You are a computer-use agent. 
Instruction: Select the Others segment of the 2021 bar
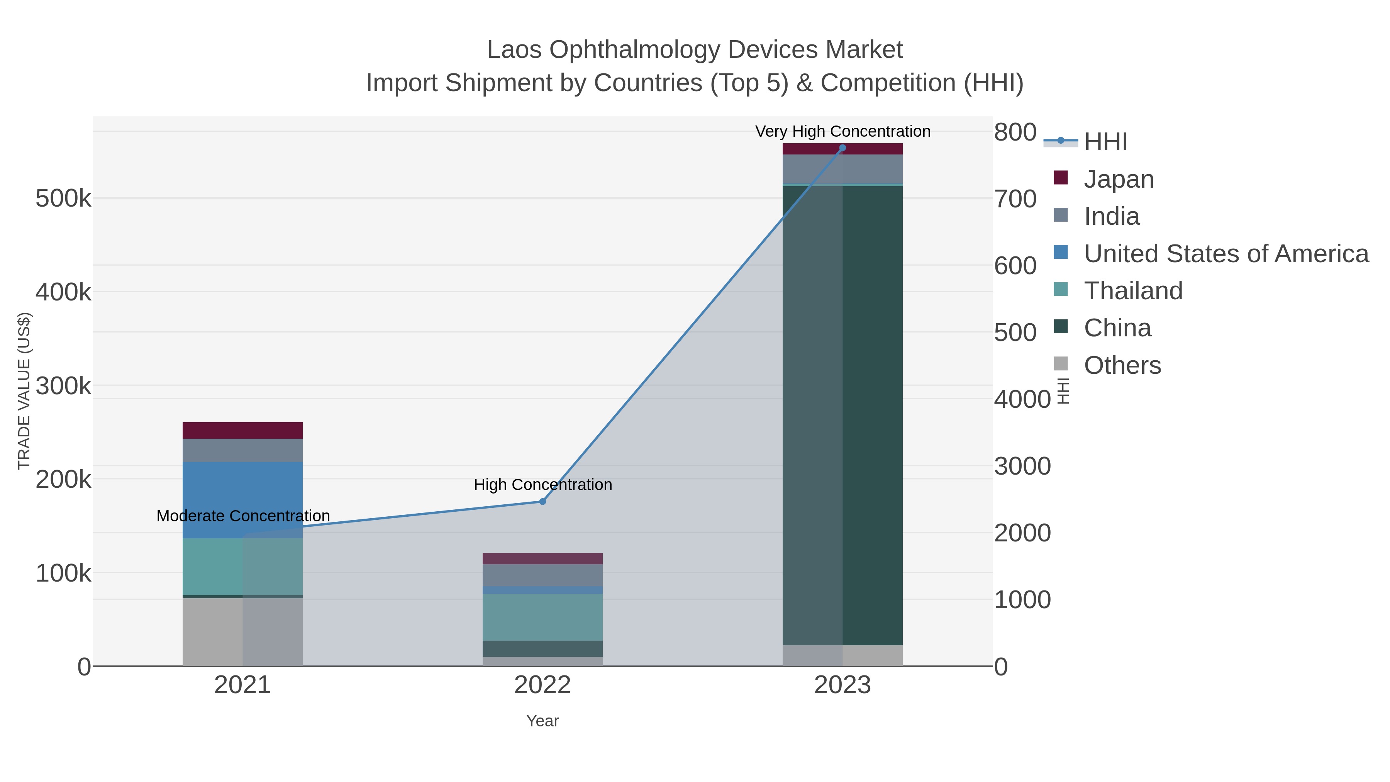(242, 632)
